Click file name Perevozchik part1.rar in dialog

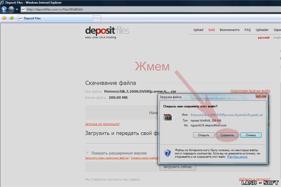[227, 115]
